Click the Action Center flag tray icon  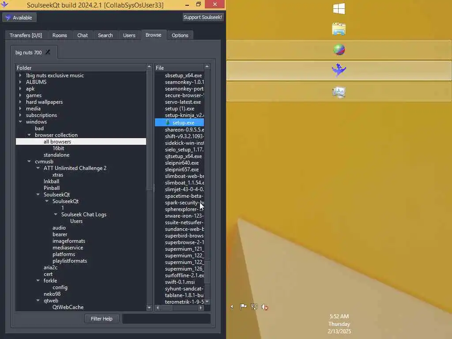click(x=243, y=307)
